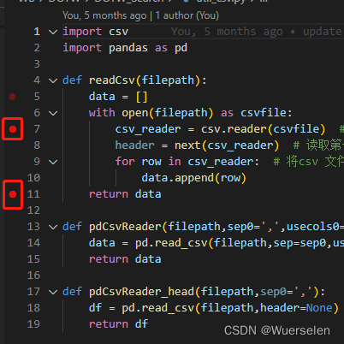Click line number 2 in the gutter
Image resolution: width=344 pixels, height=344 pixels.
tap(37, 48)
